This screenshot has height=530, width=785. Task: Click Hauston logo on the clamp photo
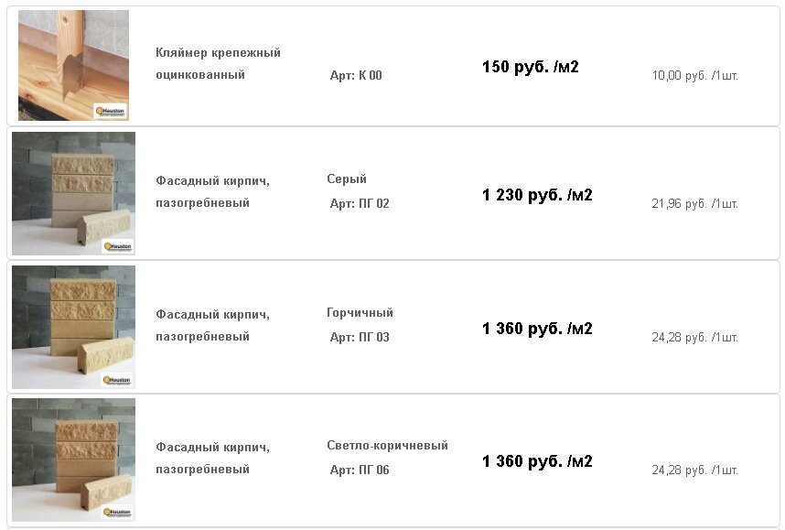111,111
